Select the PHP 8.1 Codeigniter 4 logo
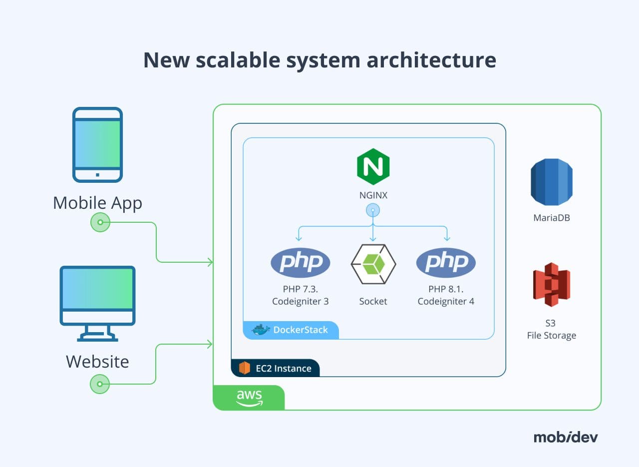The height and width of the screenshot is (467, 639). pyautogui.click(x=446, y=262)
